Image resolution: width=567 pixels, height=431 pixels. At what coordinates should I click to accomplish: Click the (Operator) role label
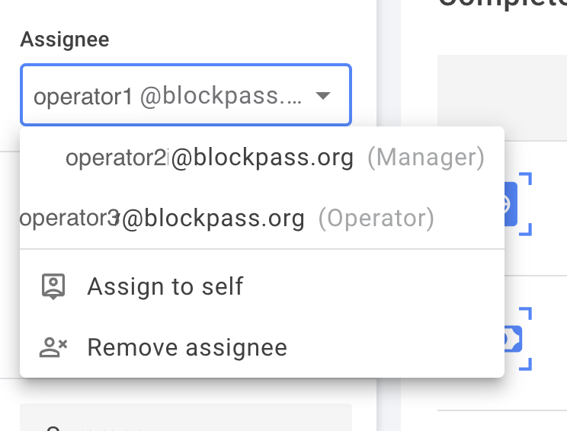[x=376, y=219]
